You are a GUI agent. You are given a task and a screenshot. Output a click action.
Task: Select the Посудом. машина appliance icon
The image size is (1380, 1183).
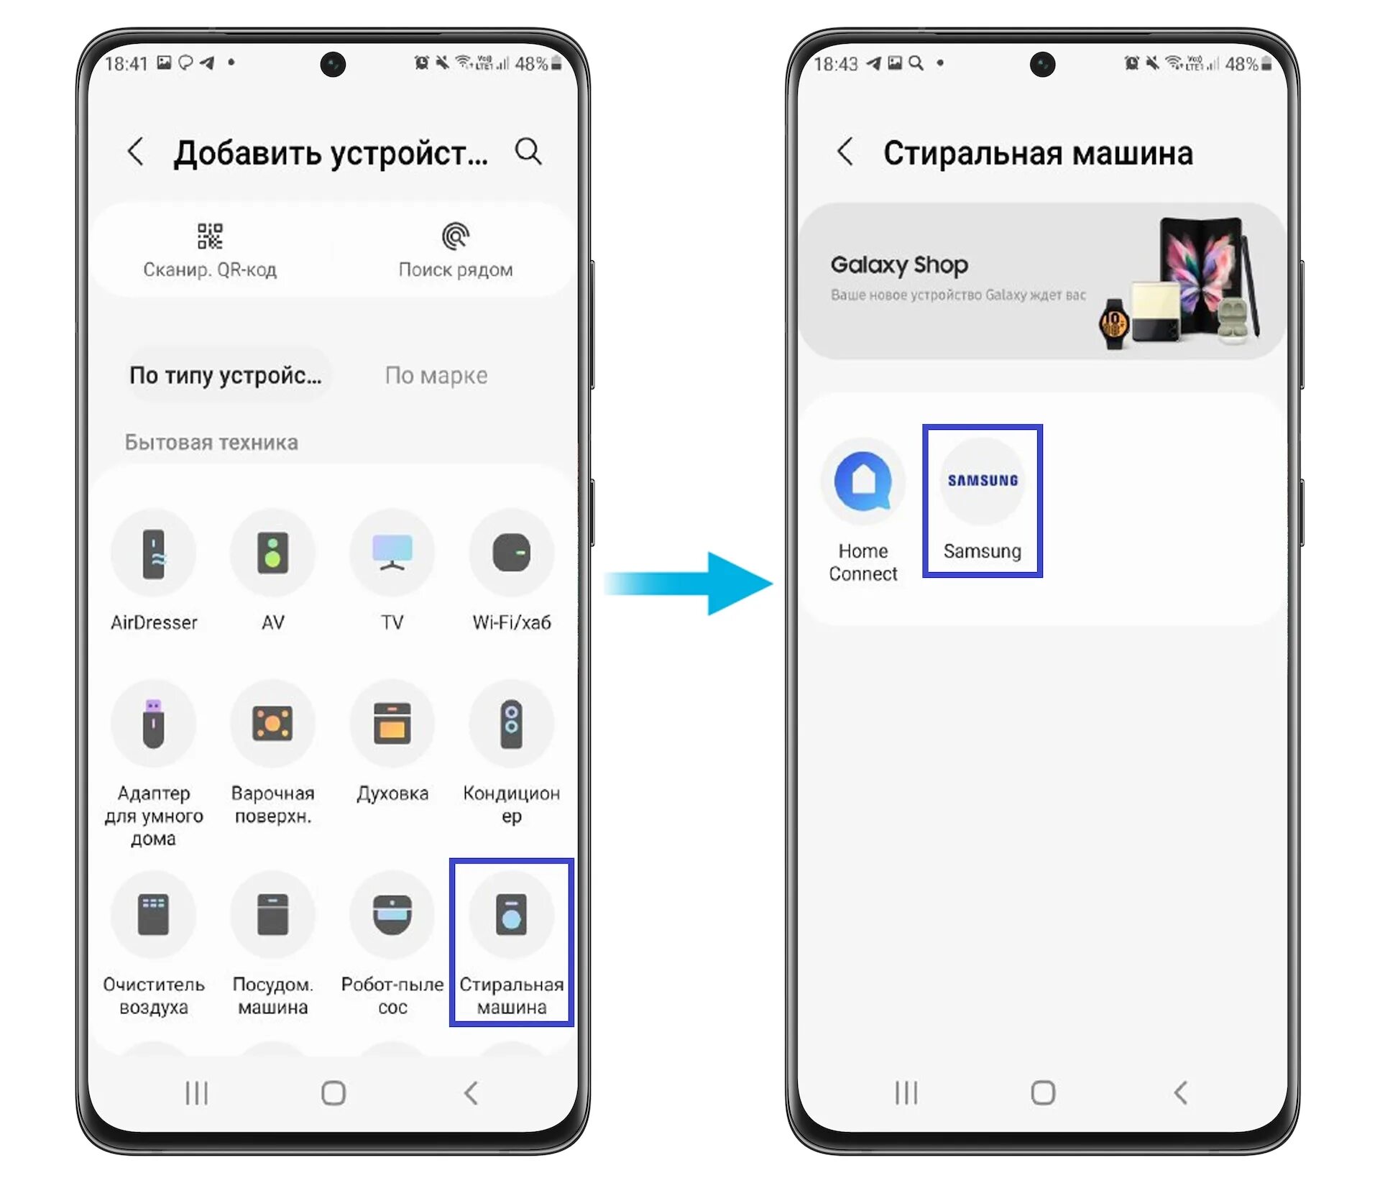click(x=272, y=920)
